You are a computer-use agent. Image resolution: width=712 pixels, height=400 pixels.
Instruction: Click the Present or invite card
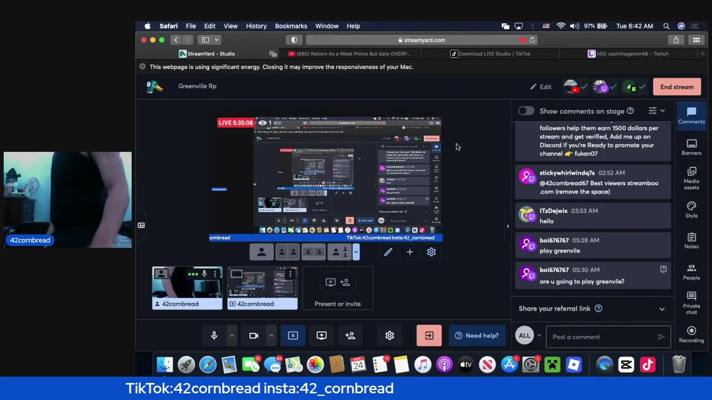pyautogui.click(x=338, y=288)
